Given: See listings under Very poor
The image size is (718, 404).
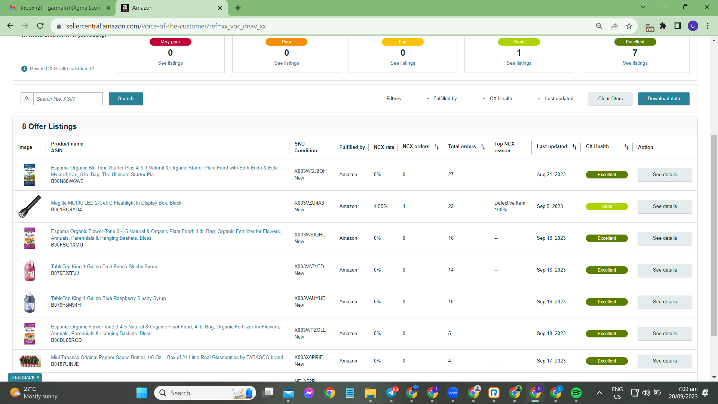Looking at the screenshot, I should tap(170, 63).
